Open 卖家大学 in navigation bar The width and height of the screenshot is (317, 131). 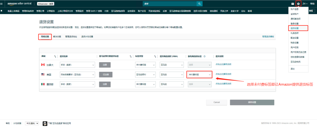(x=235, y=11)
